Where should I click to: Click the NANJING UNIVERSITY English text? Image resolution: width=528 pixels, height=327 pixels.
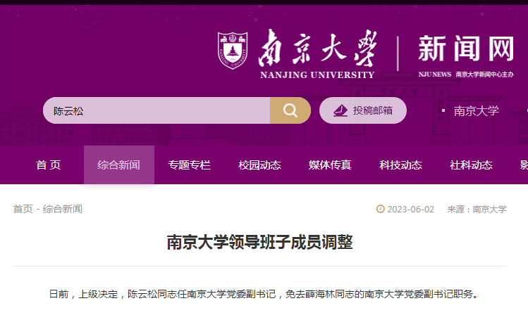[x=317, y=75]
